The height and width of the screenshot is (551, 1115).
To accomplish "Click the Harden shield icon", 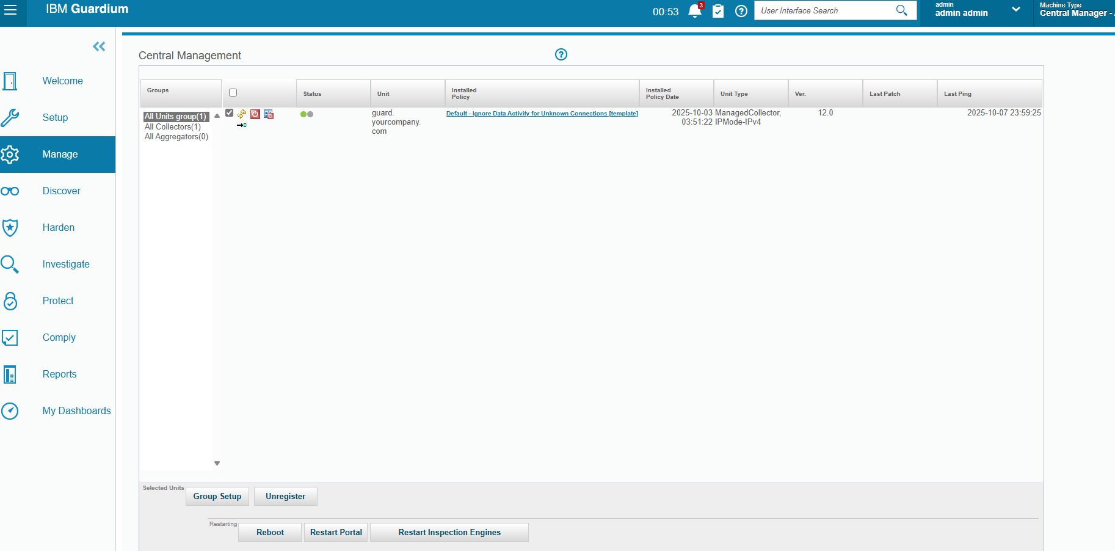I will (x=10, y=228).
